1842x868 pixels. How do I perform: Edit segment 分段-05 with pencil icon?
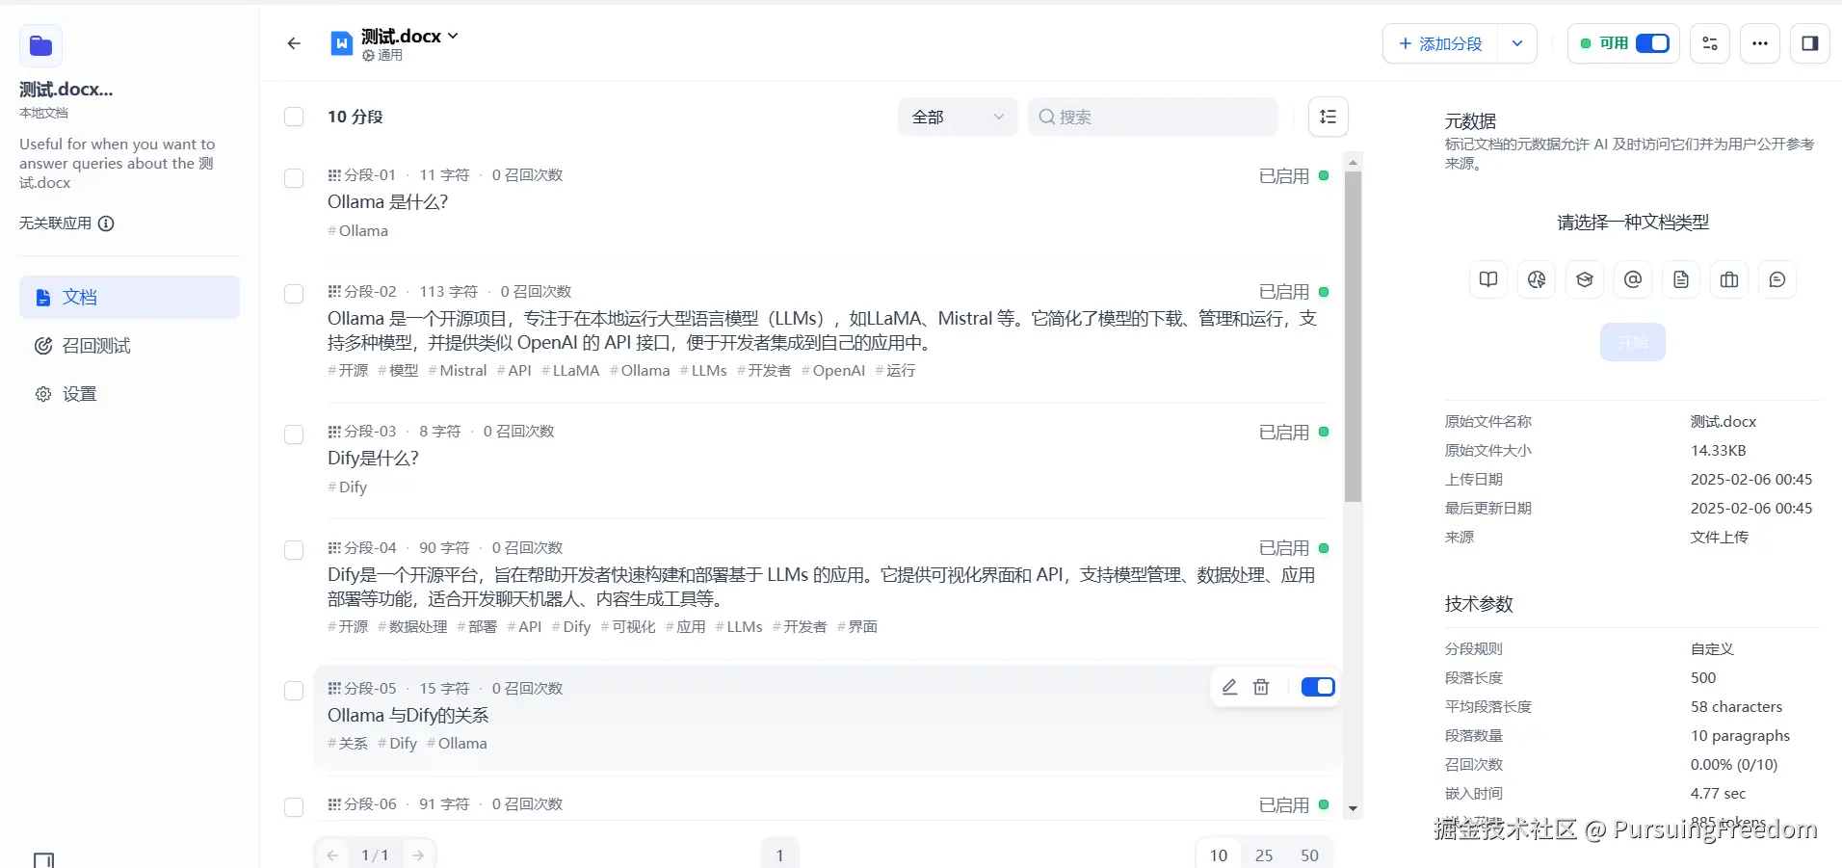click(x=1229, y=687)
